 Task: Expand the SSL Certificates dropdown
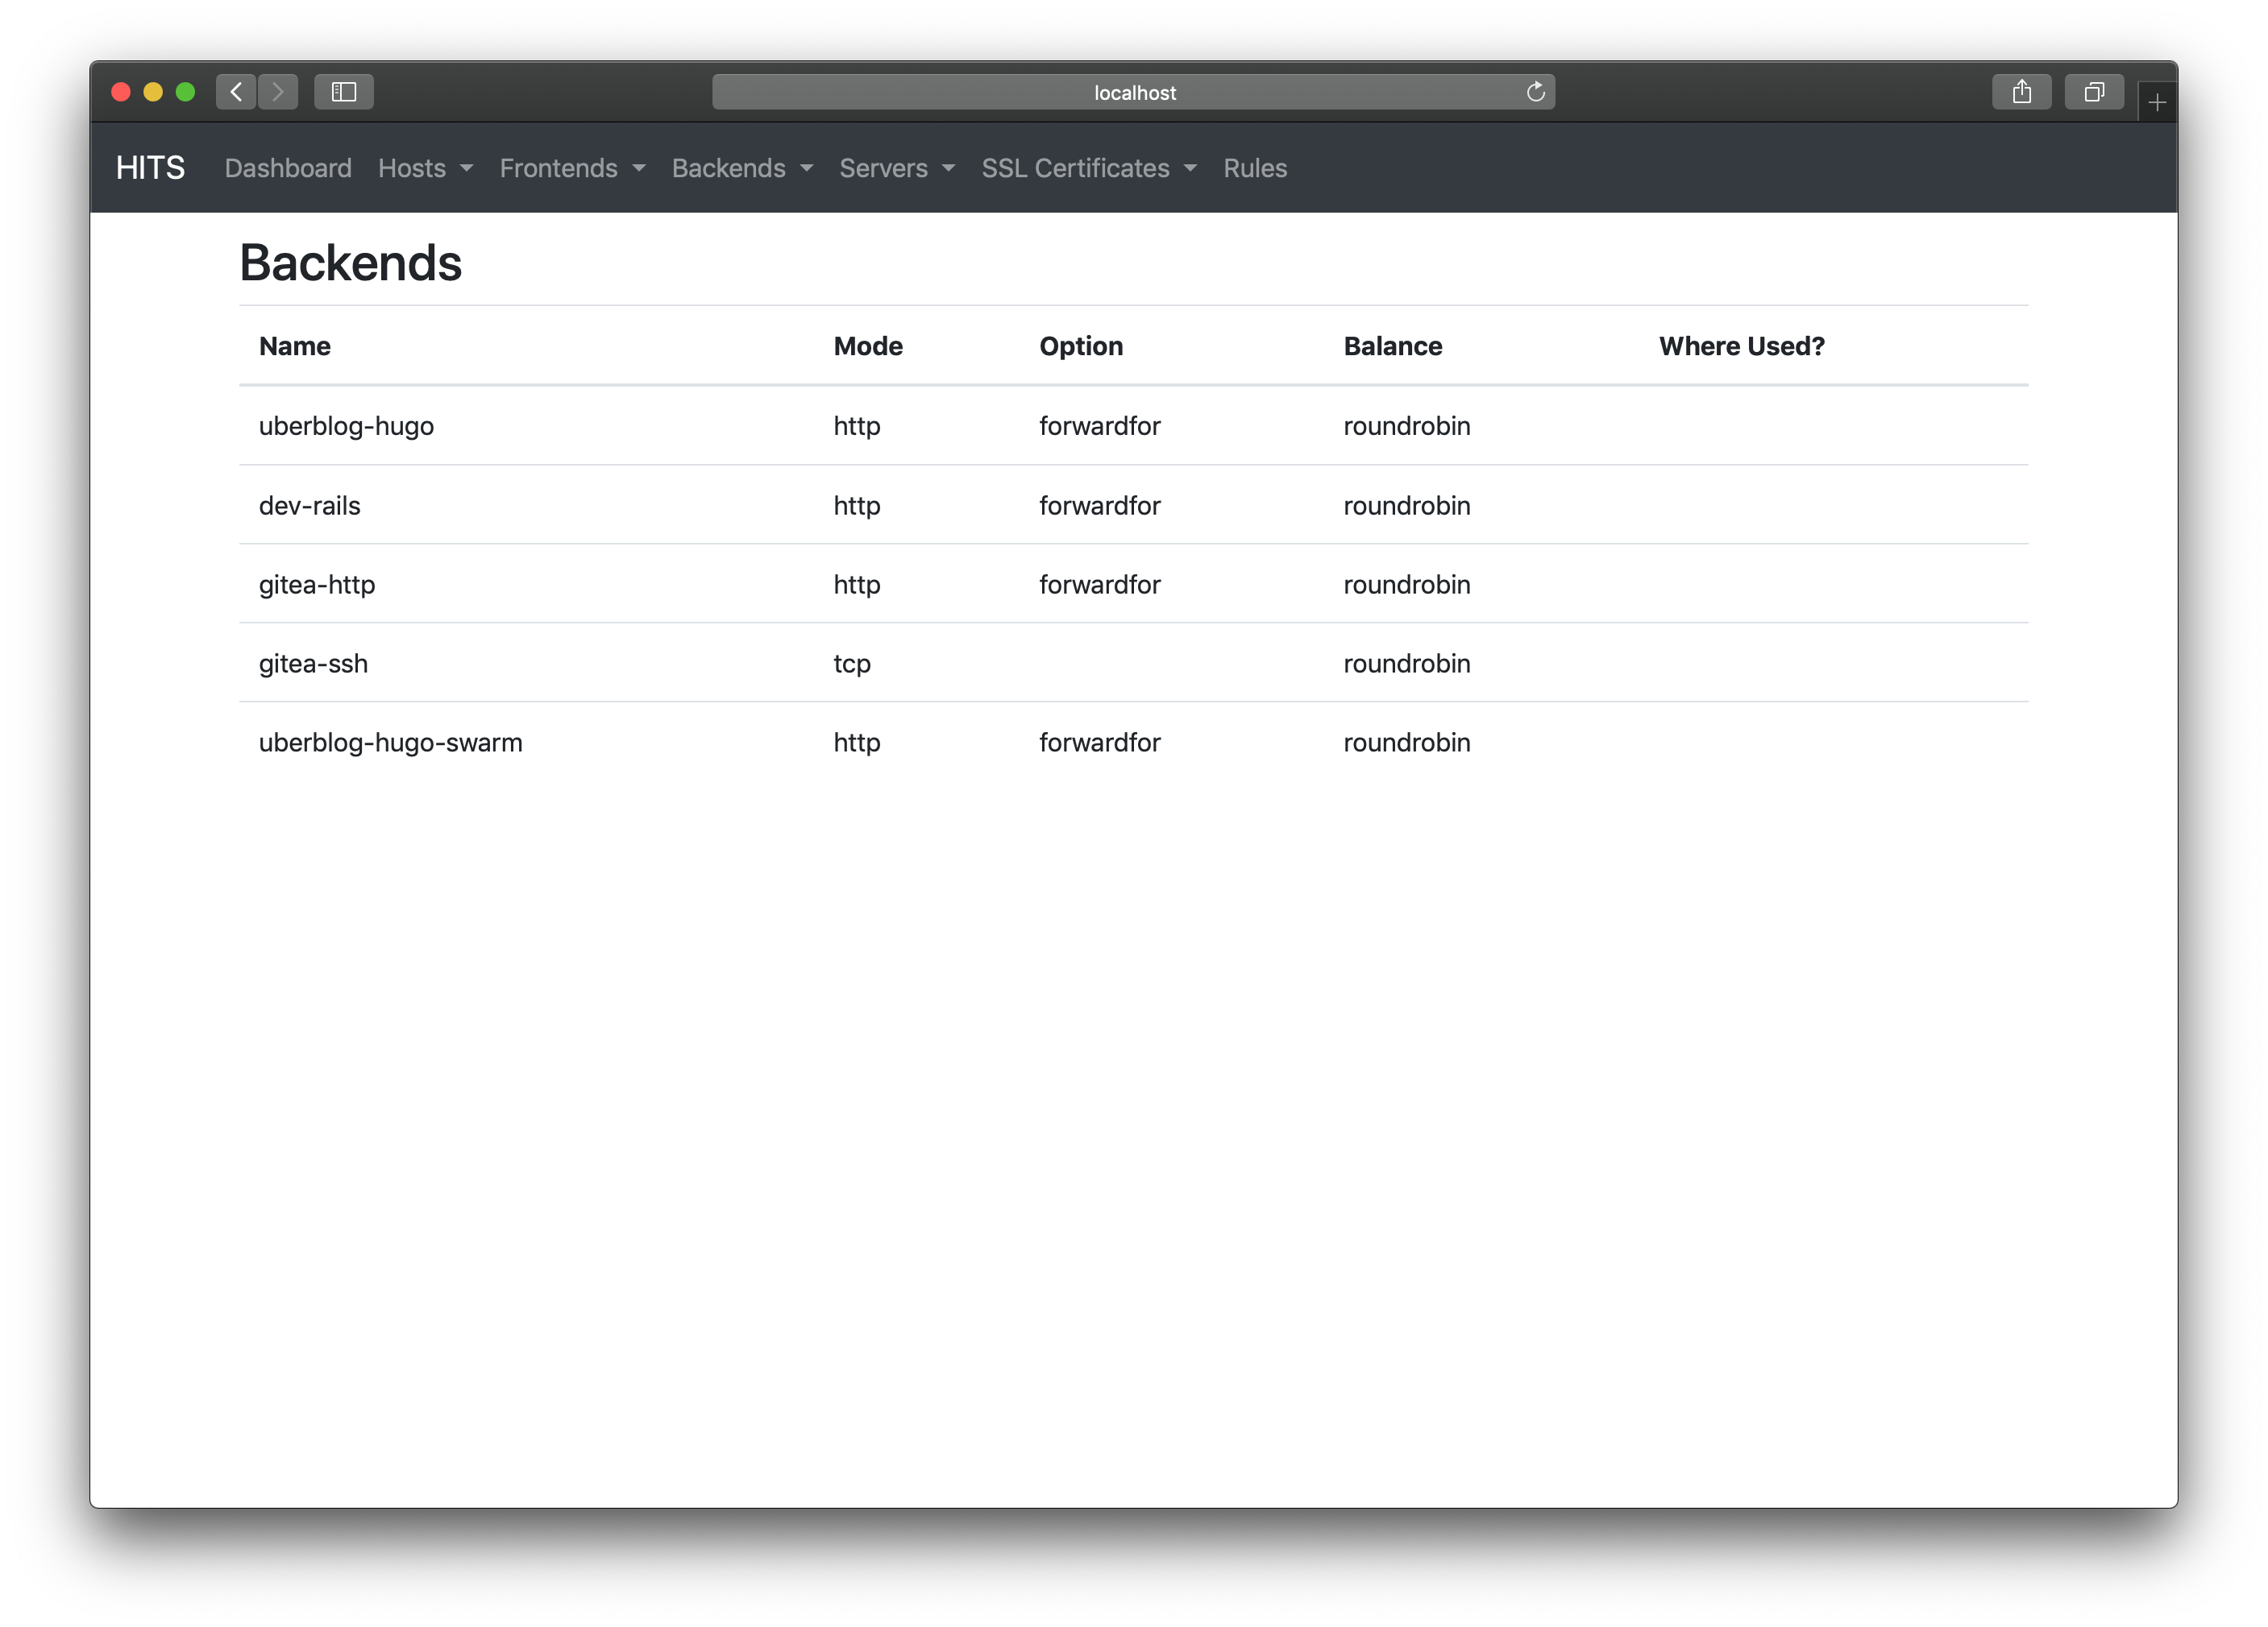click(x=1088, y=168)
